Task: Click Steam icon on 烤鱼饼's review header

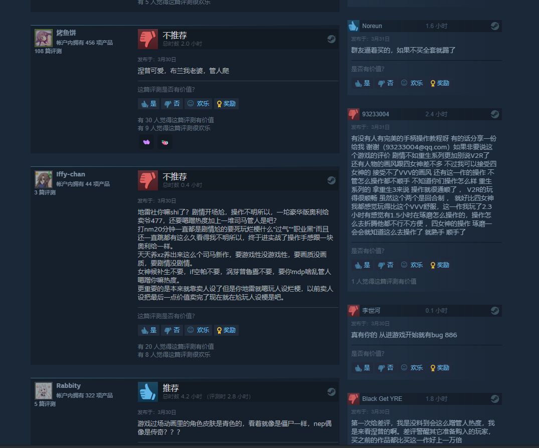Action: [331, 39]
